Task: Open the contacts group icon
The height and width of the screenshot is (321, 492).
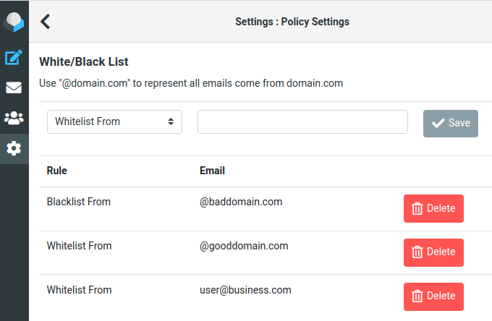Action: pyautogui.click(x=14, y=118)
